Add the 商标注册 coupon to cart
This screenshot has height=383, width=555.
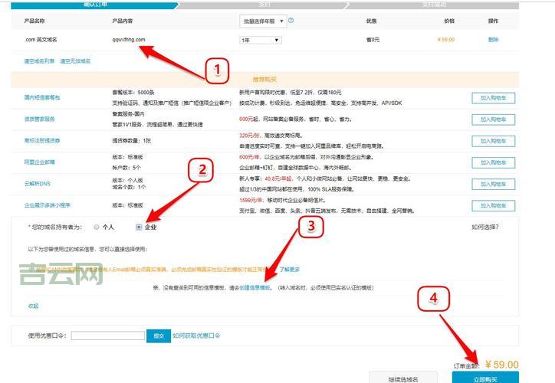click(494, 141)
